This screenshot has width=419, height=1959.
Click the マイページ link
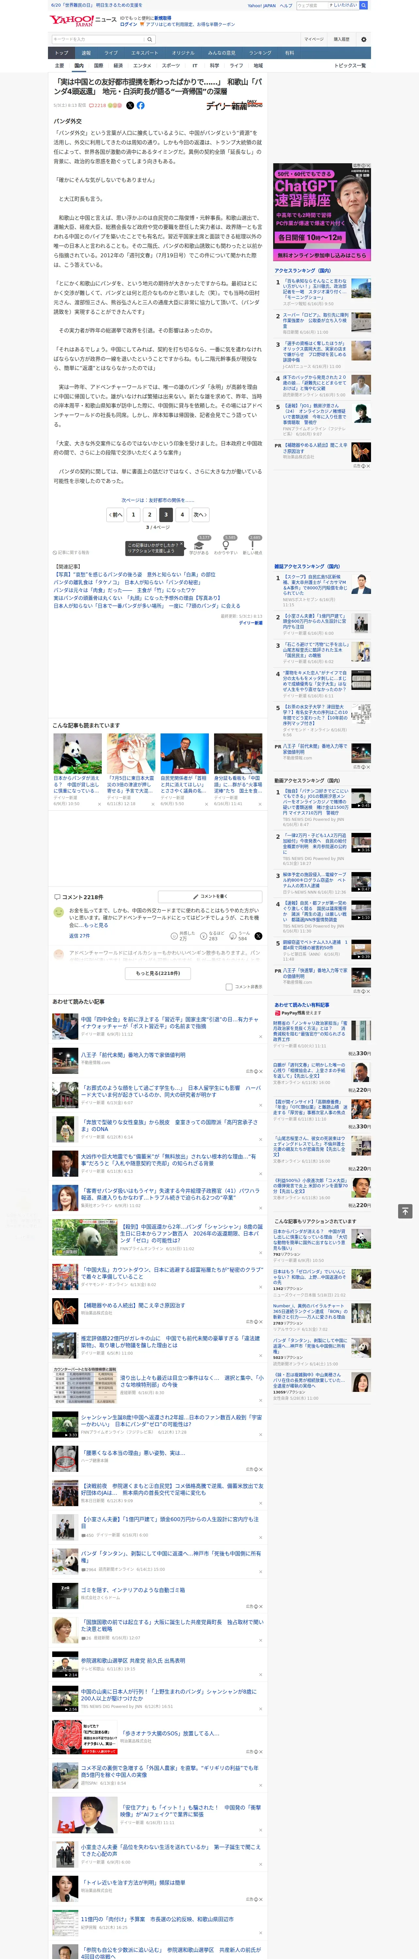pyautogui.click(x=313, y=39)
